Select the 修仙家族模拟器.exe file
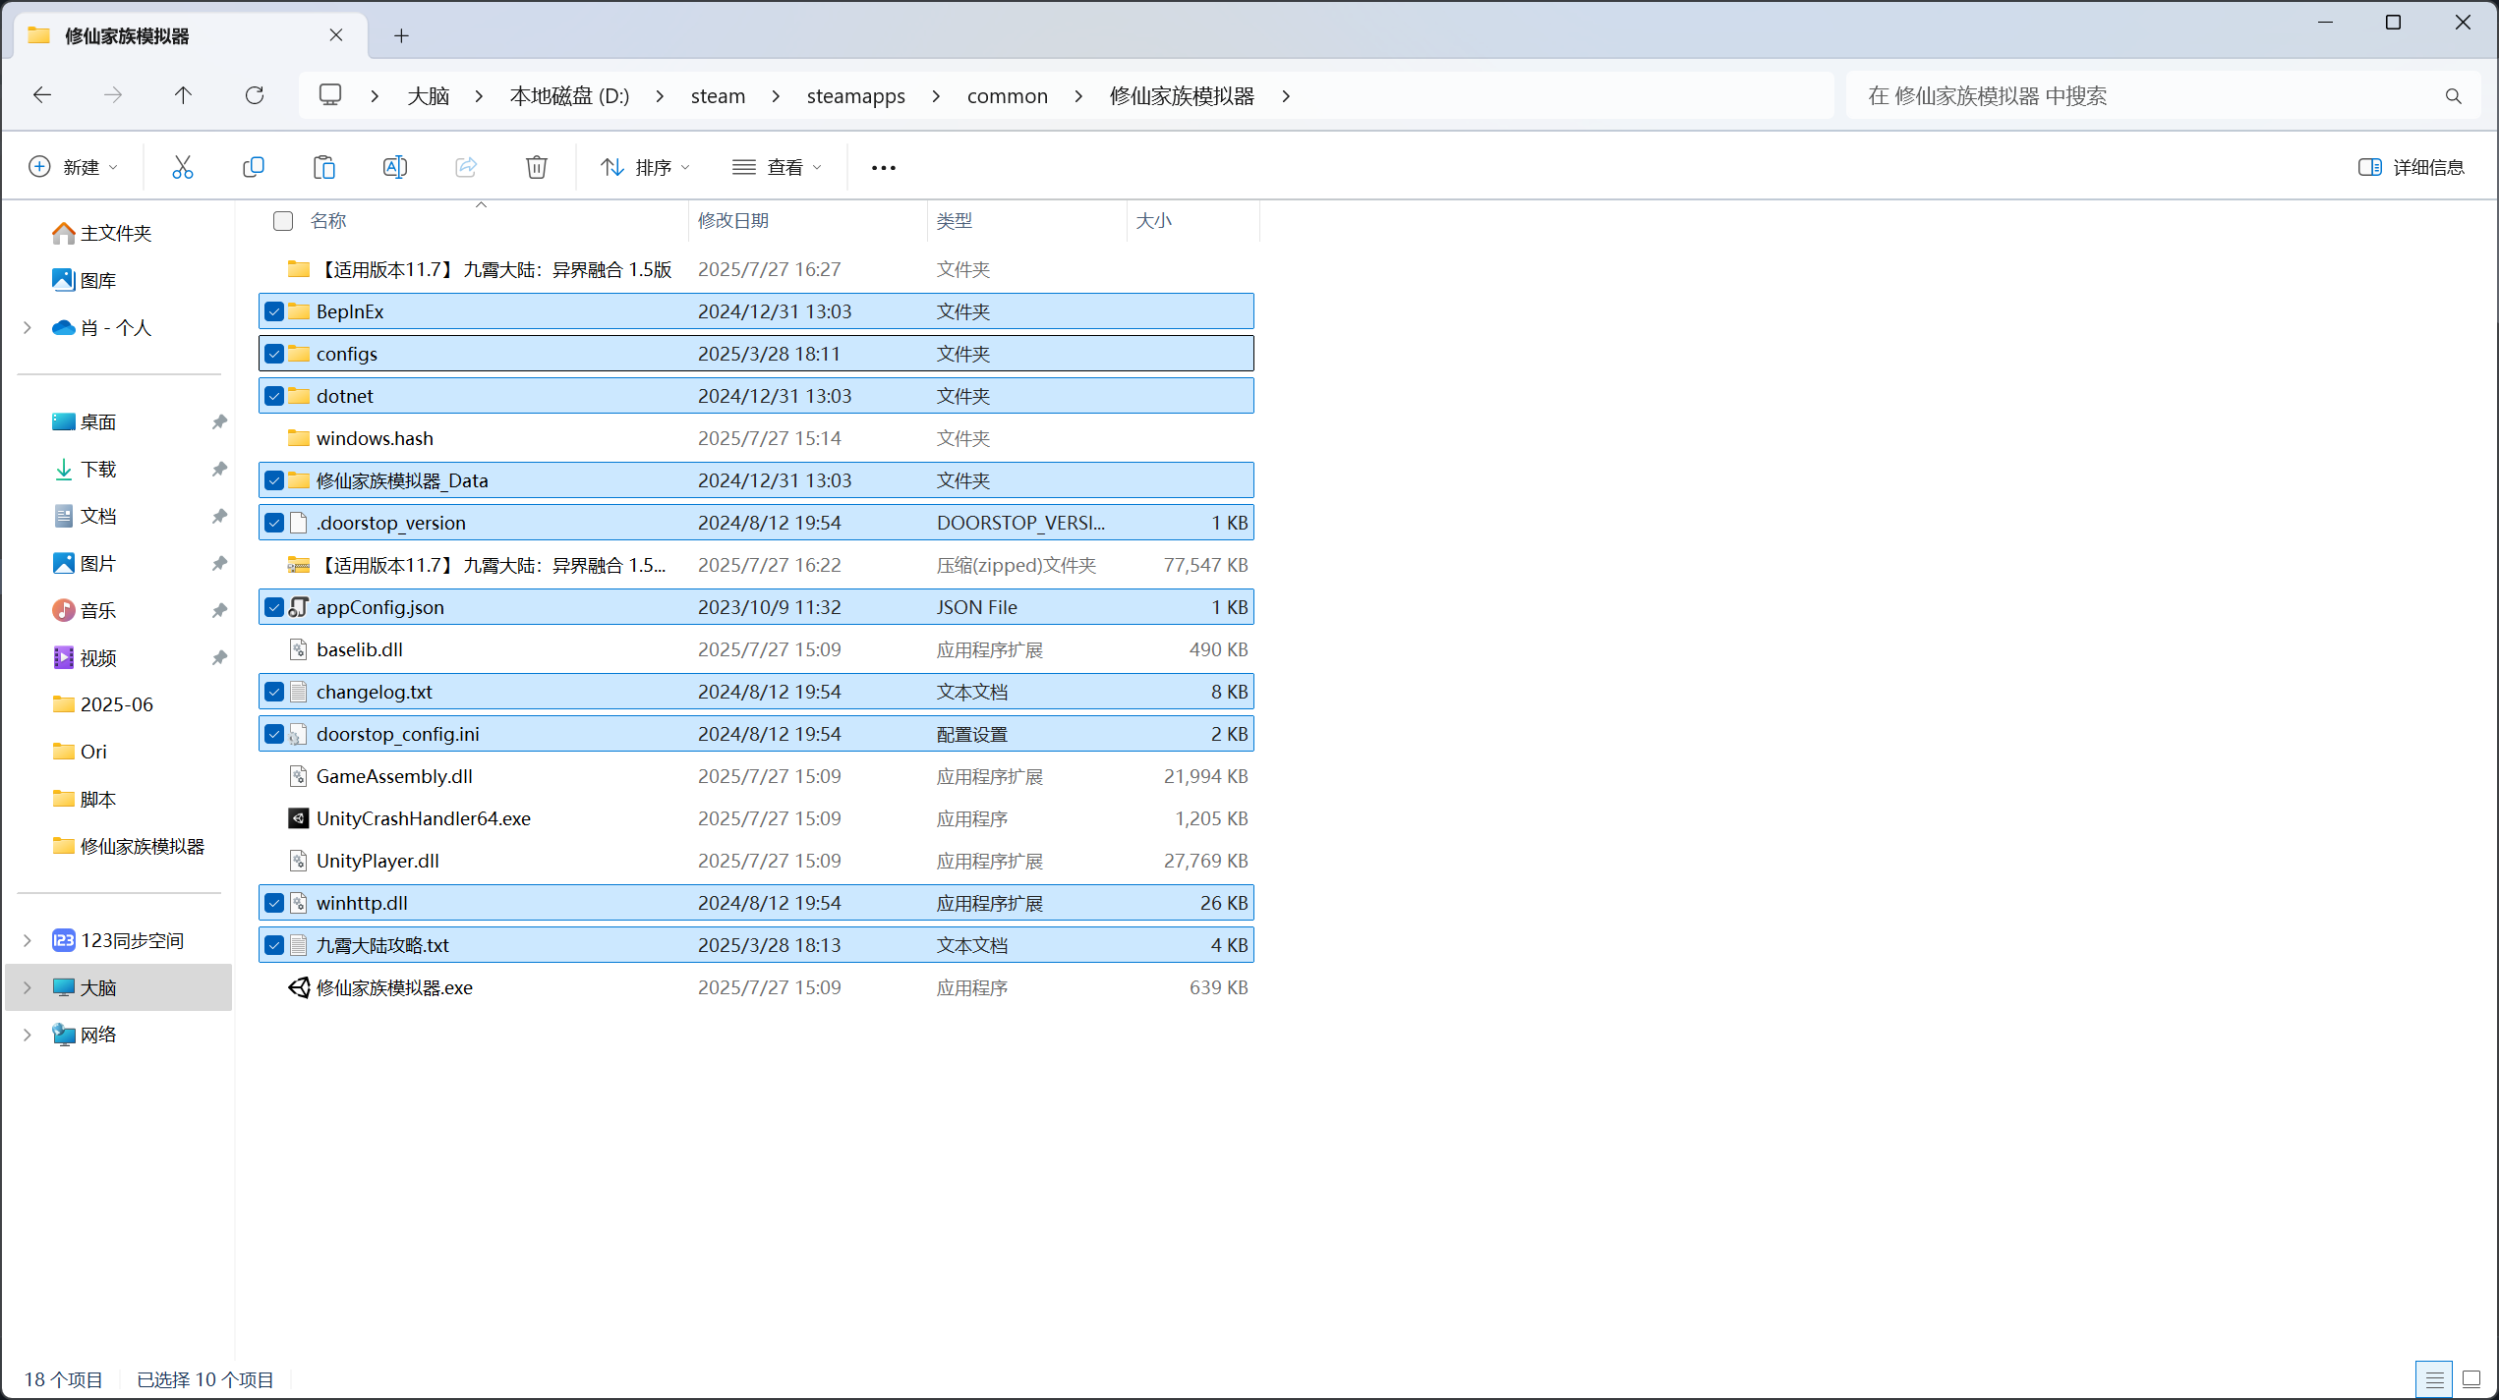The image size is (2499, 1400). click(756, 987)
